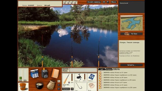Click the ring icon beside Ротана на 51 грамм
Image resolution: width=162 pixels, height=91 pixels.
(100, 73)
